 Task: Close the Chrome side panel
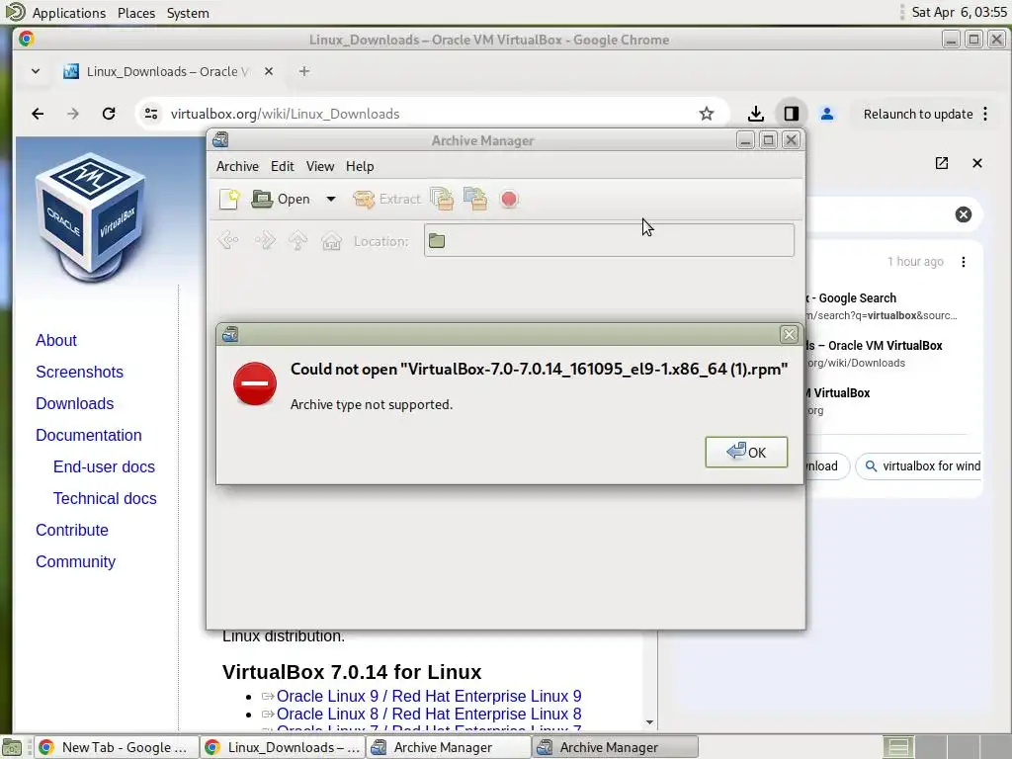(x=976, y=163)
